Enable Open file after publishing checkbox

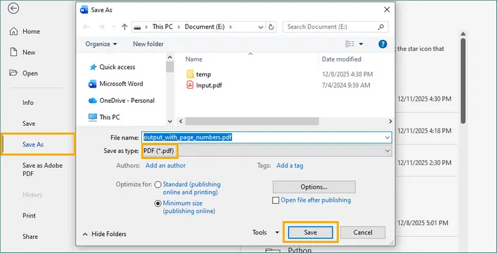[276, 200]
